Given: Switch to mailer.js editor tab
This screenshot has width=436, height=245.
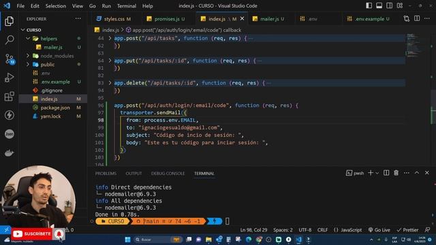Looking at the screenshot, I should [270, 19].
